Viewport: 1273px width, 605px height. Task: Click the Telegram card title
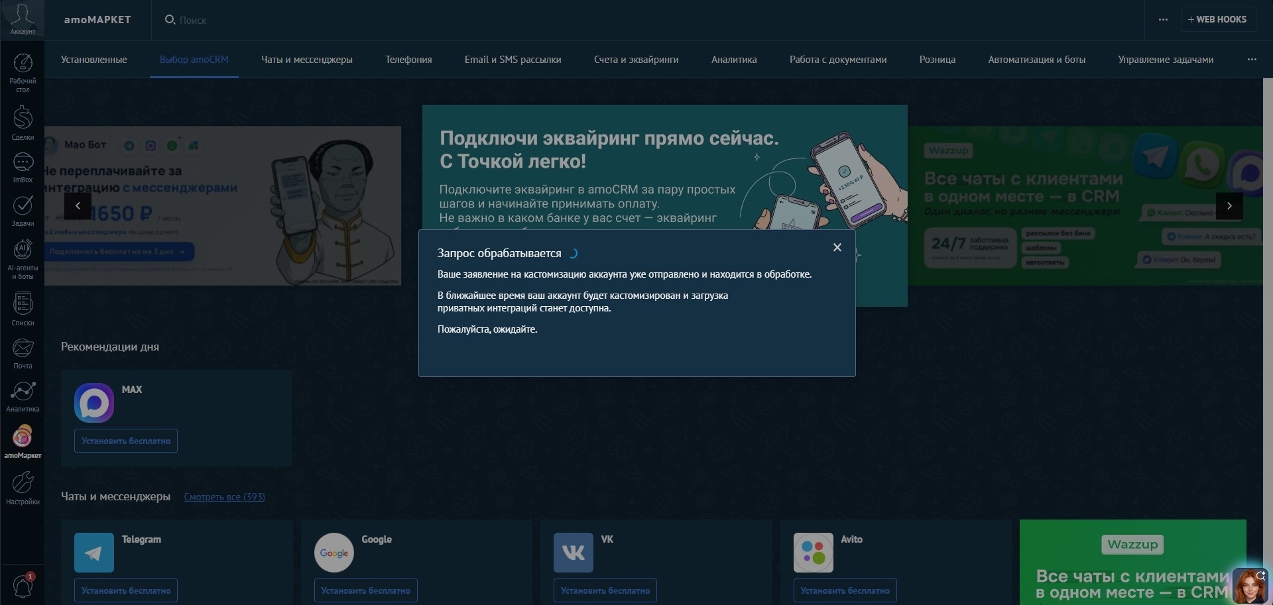click(x=141, y=539)
